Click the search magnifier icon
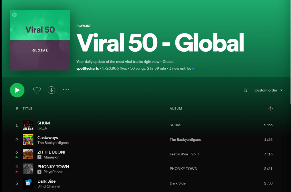Image resolution: width=291 pixels, height=192 pixels. click(x=245, y=91)
